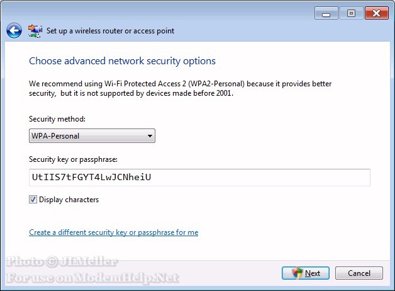Click the WPA2-Personal recommendation paragraph

pyautogui.click(x=181, y=88)
